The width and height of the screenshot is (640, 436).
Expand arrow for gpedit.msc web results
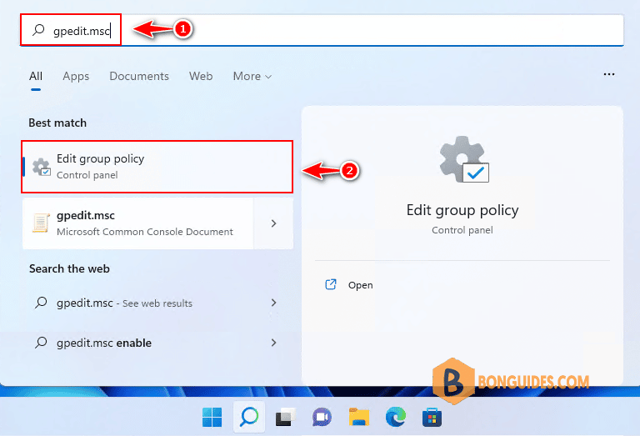coord(273,303)
